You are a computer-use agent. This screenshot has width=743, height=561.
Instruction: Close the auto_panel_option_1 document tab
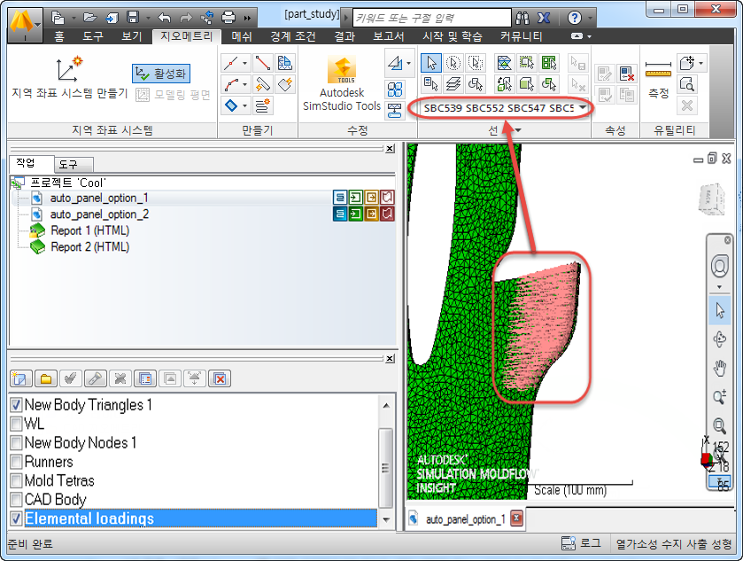point(516,518)
